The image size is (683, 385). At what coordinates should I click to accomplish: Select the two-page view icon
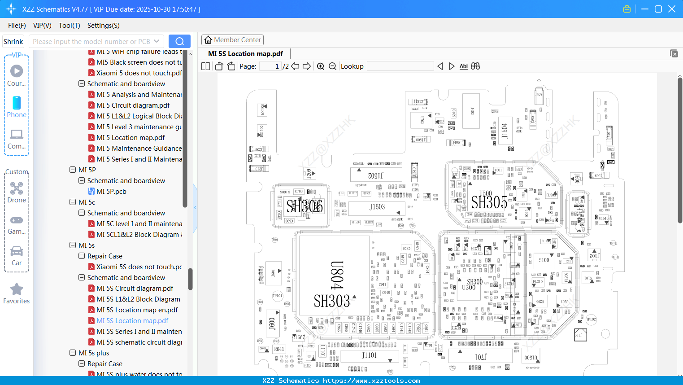click(205, 66)
